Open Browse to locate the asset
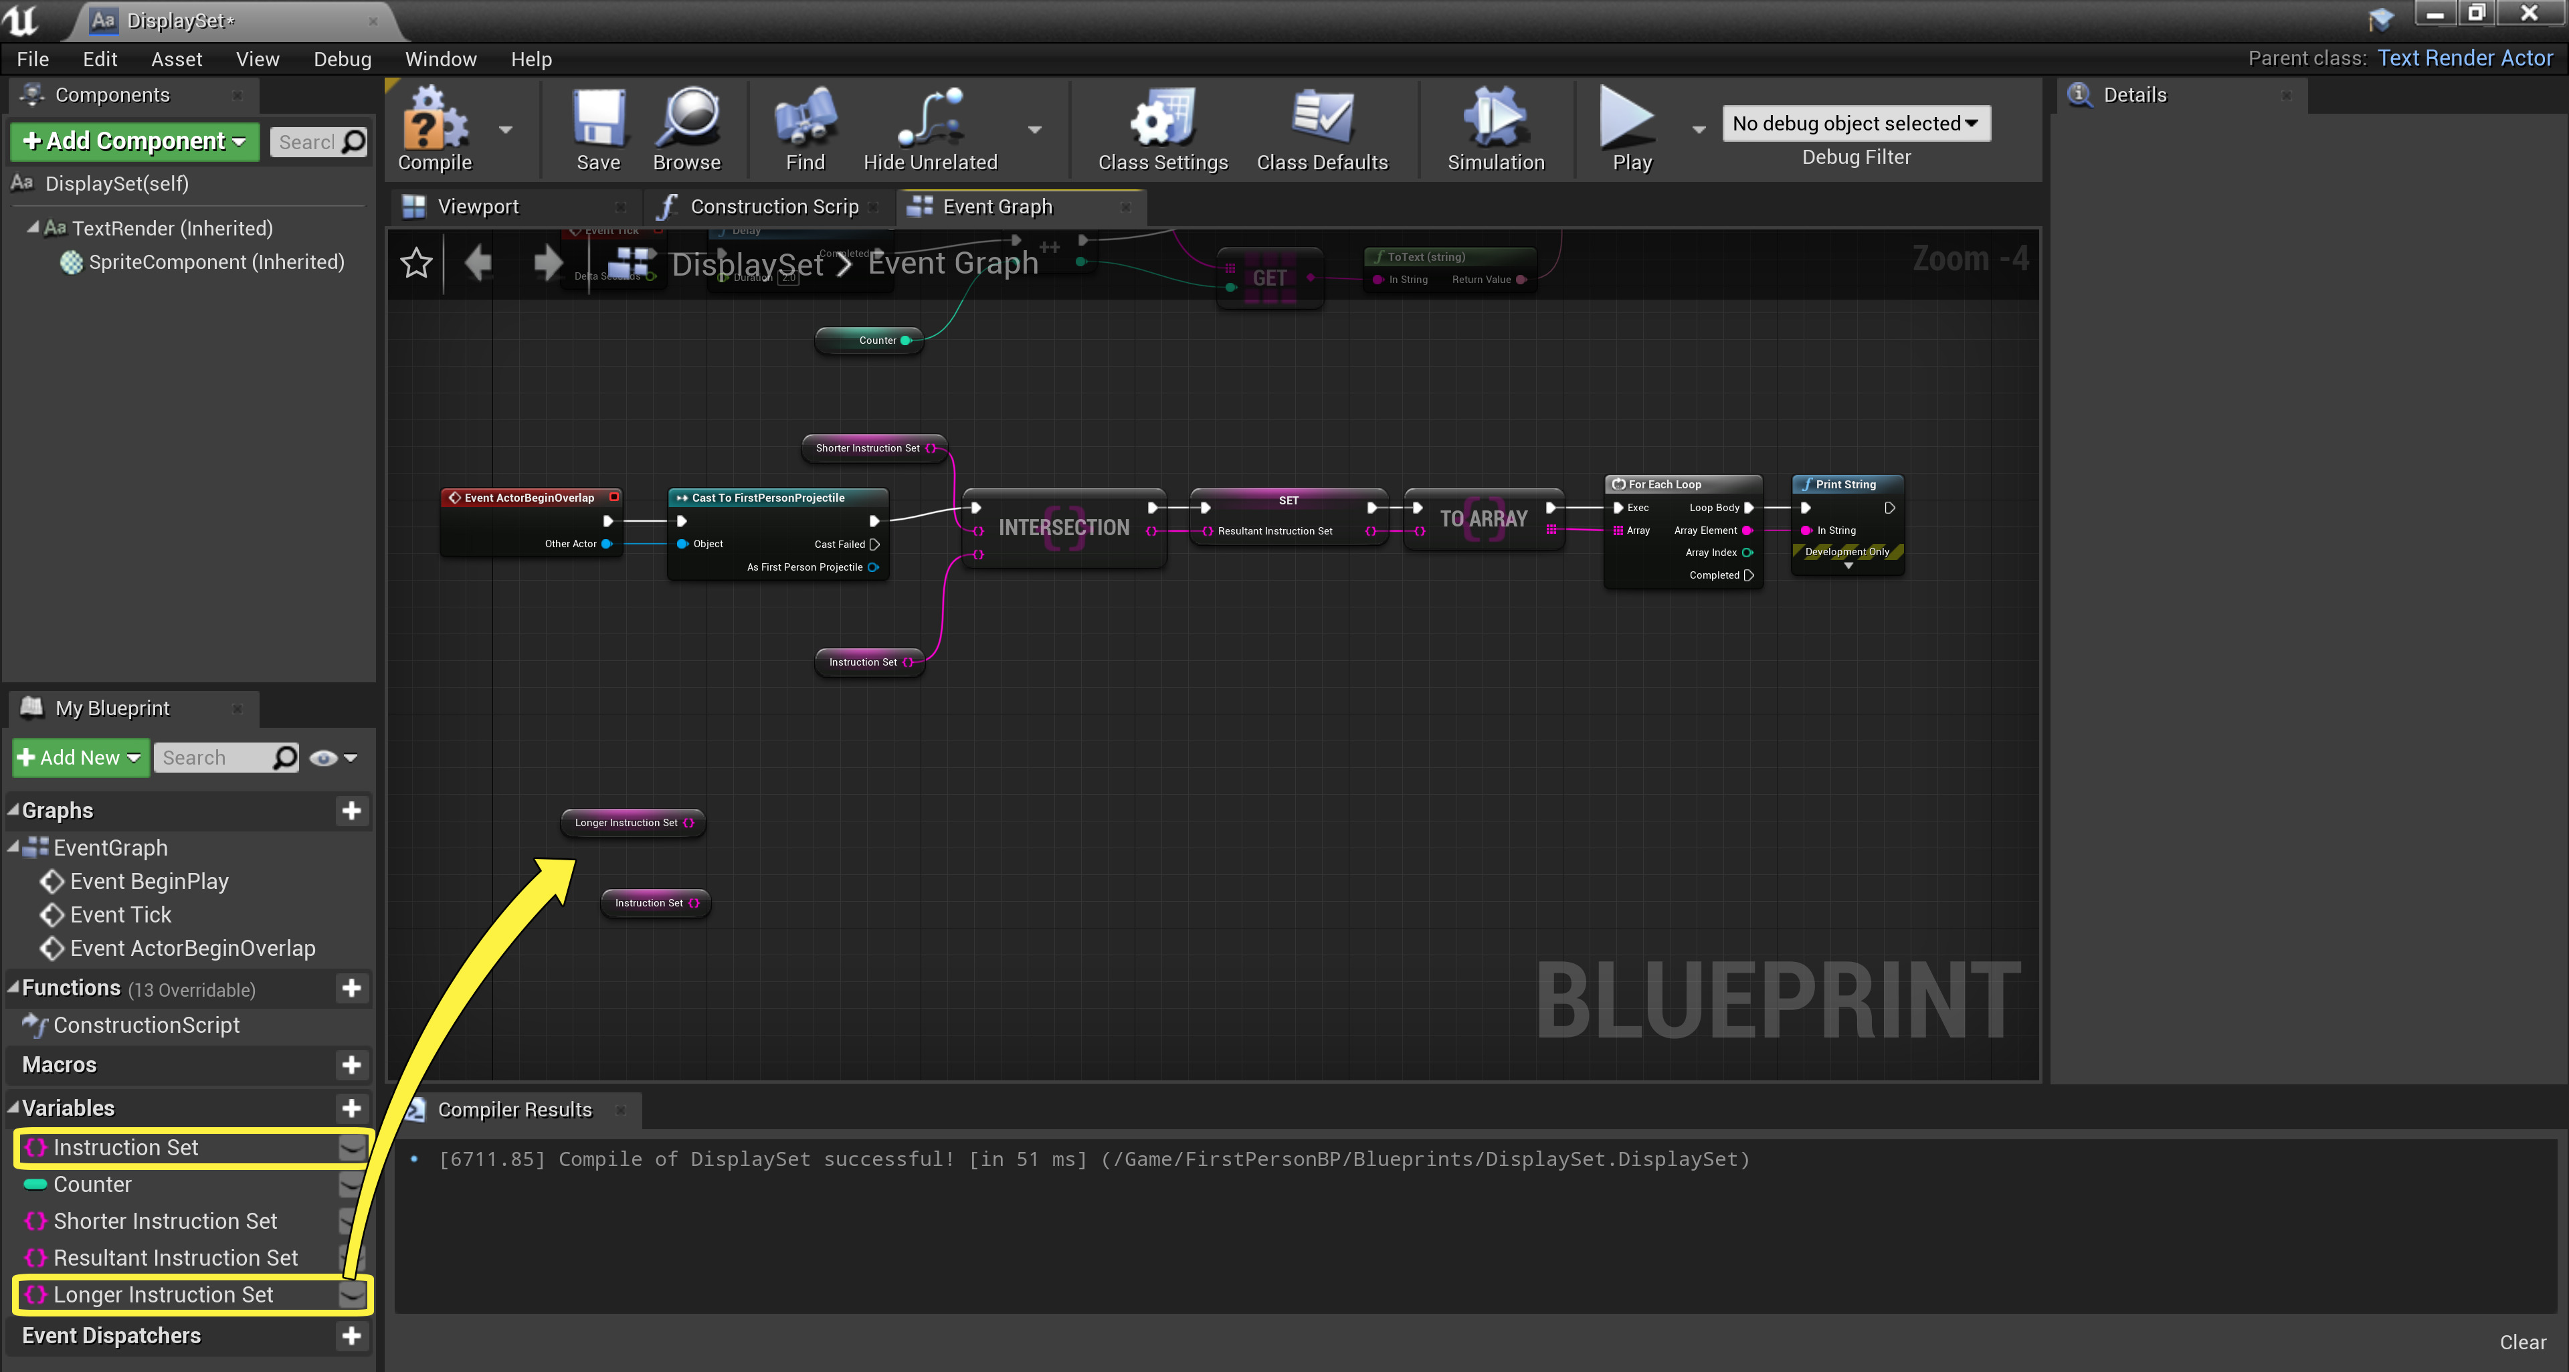 click(687, 120)
